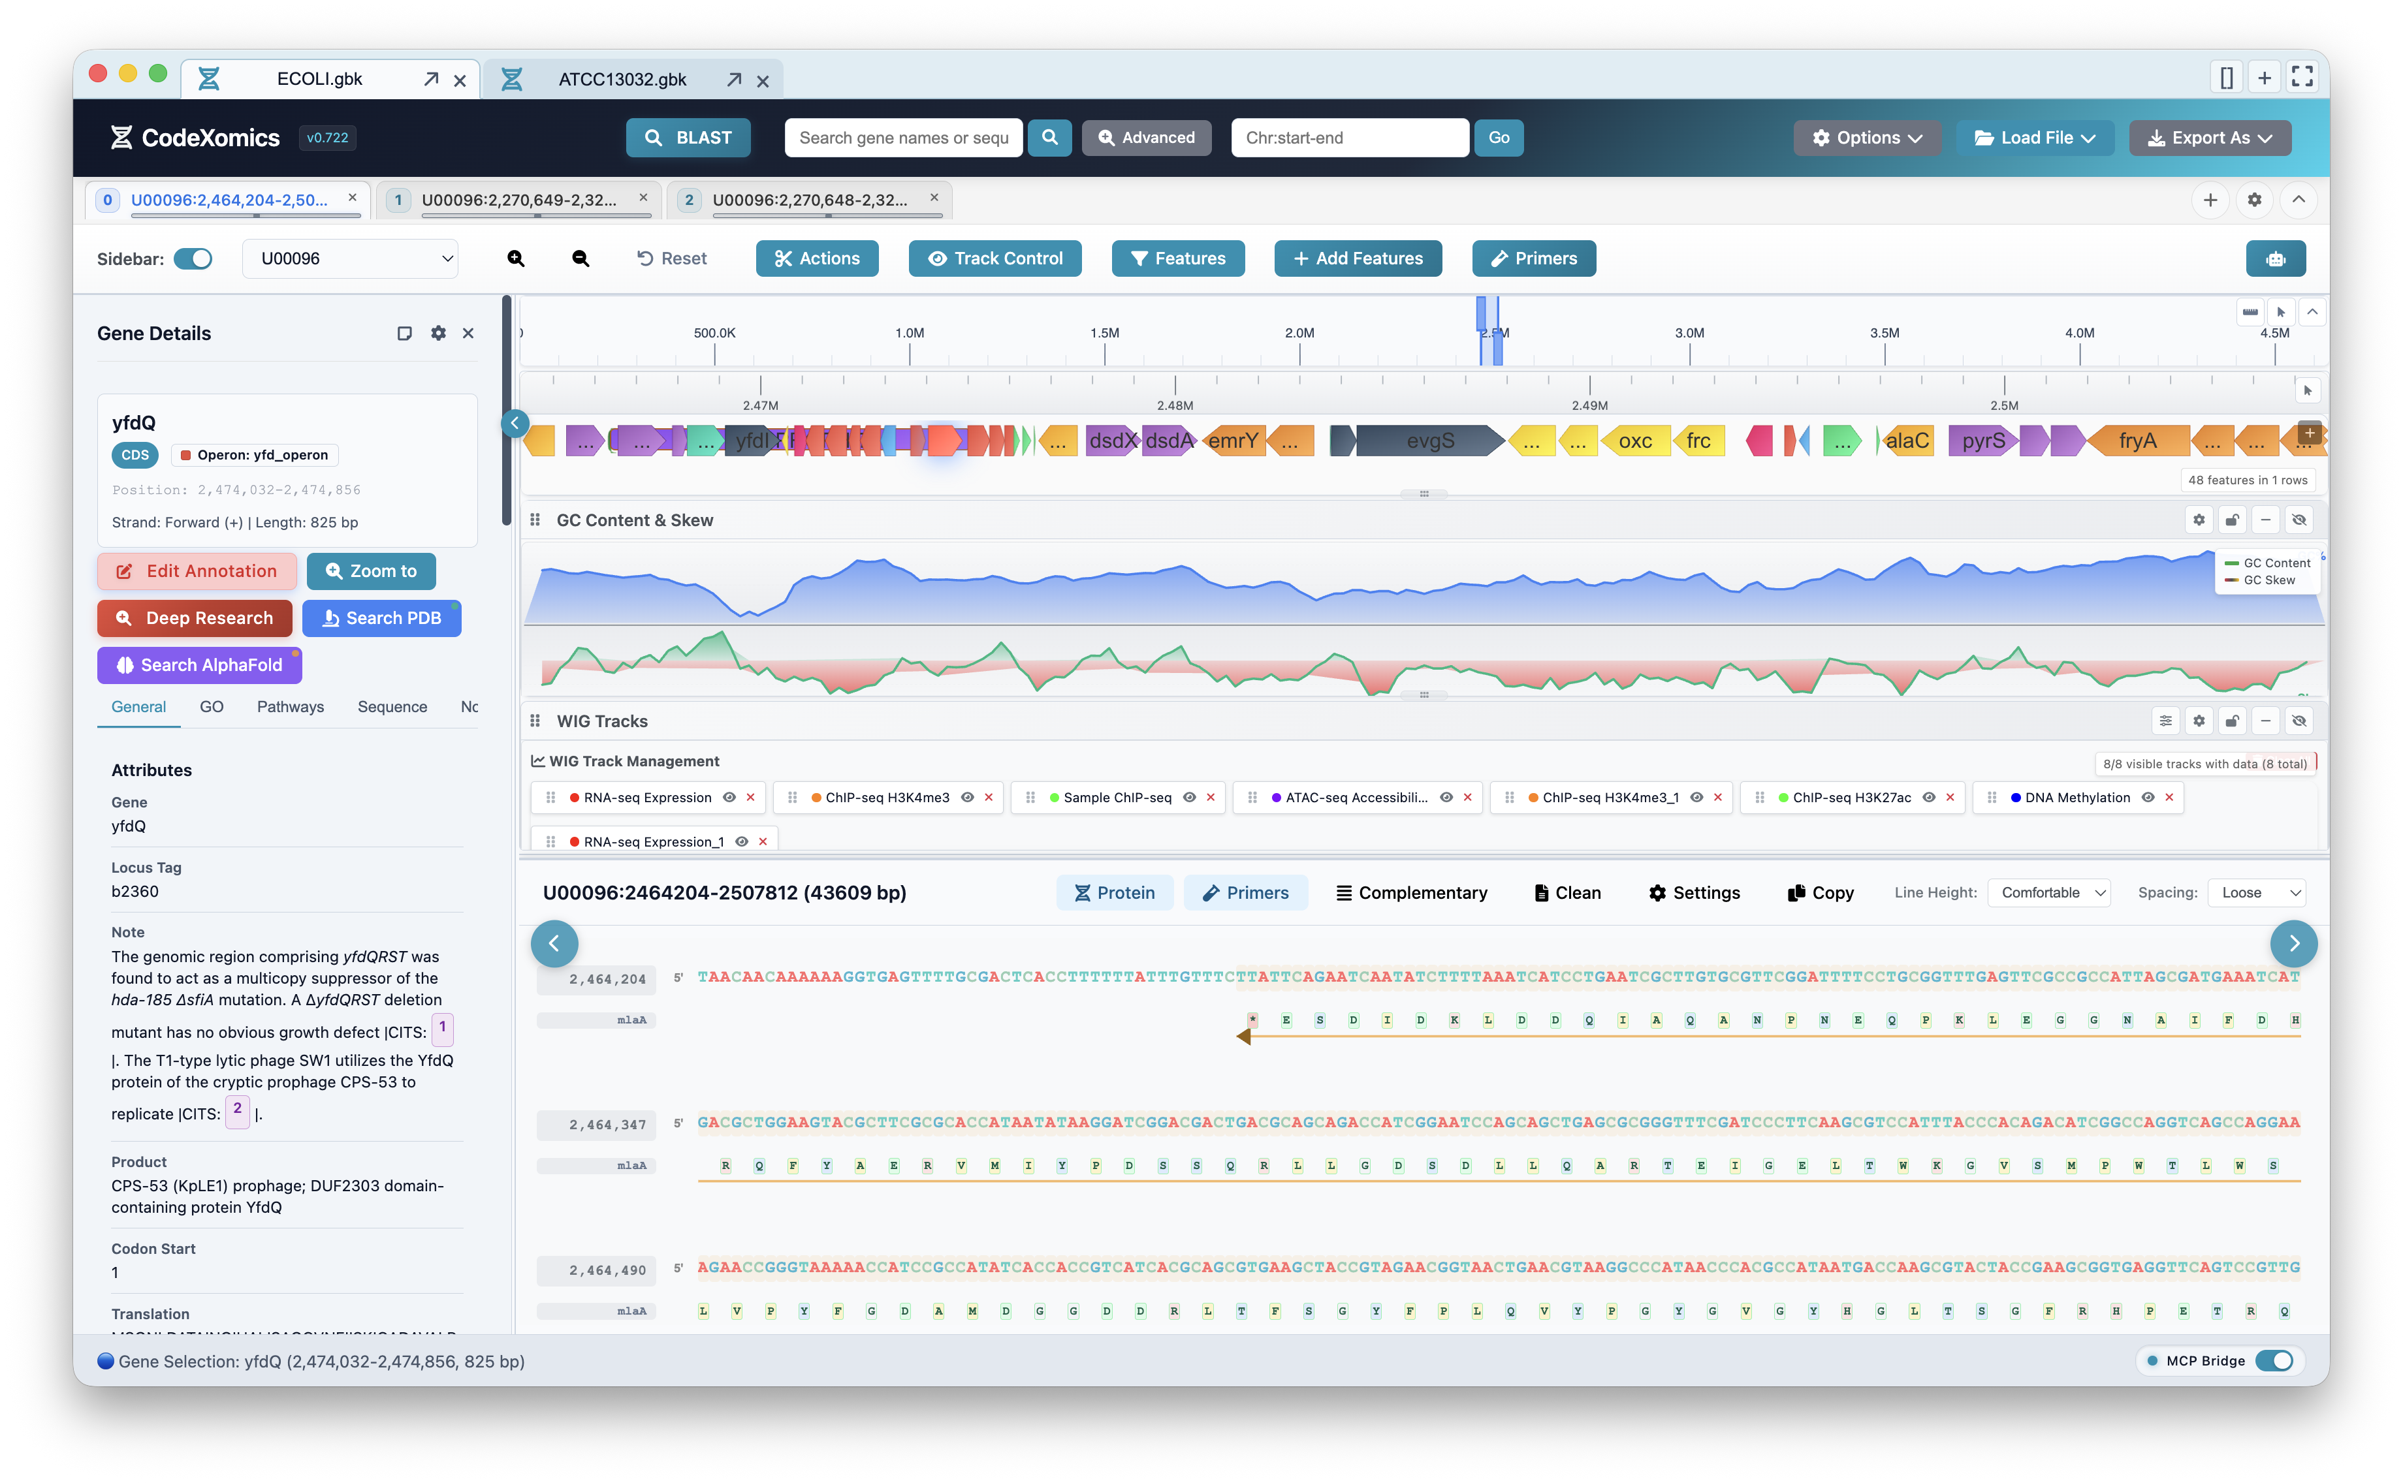The width and height of the screenshot is (2403, 1483).
Task: Click the red dot of RNA-seq Expression track
Action: click(574, 798)
